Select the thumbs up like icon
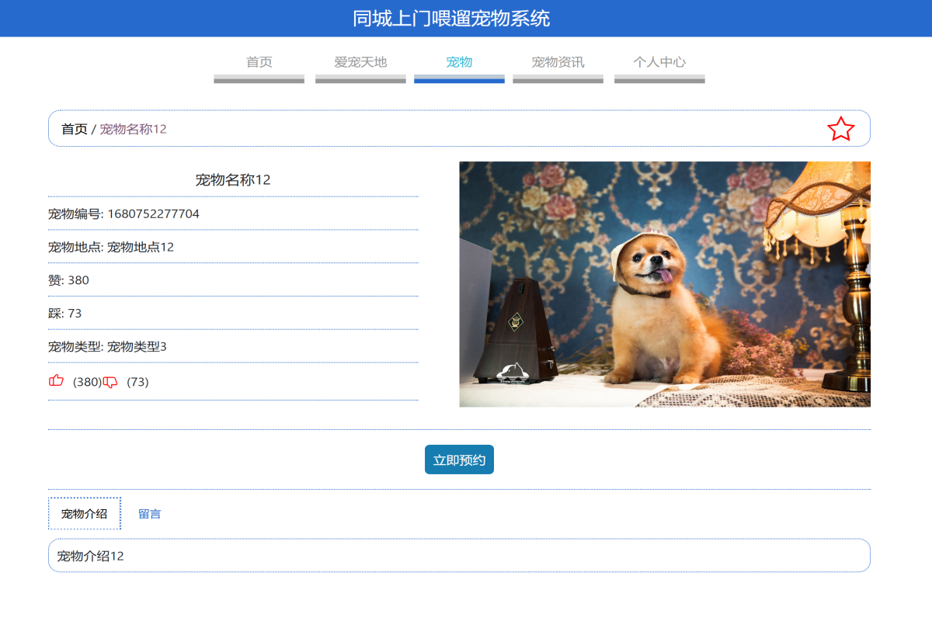This screenshot has height=621, width=932. pos(55,381)
